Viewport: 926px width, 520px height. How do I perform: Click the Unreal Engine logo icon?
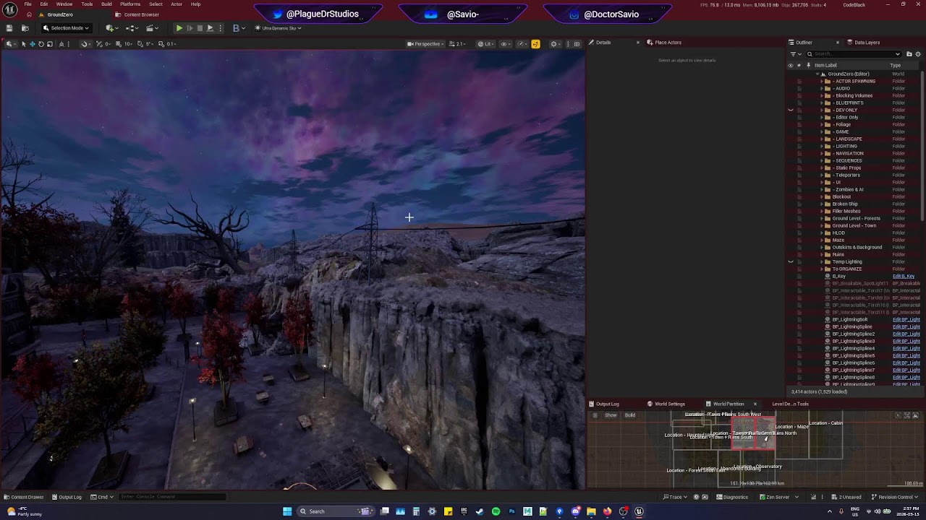tap(10, 9)
